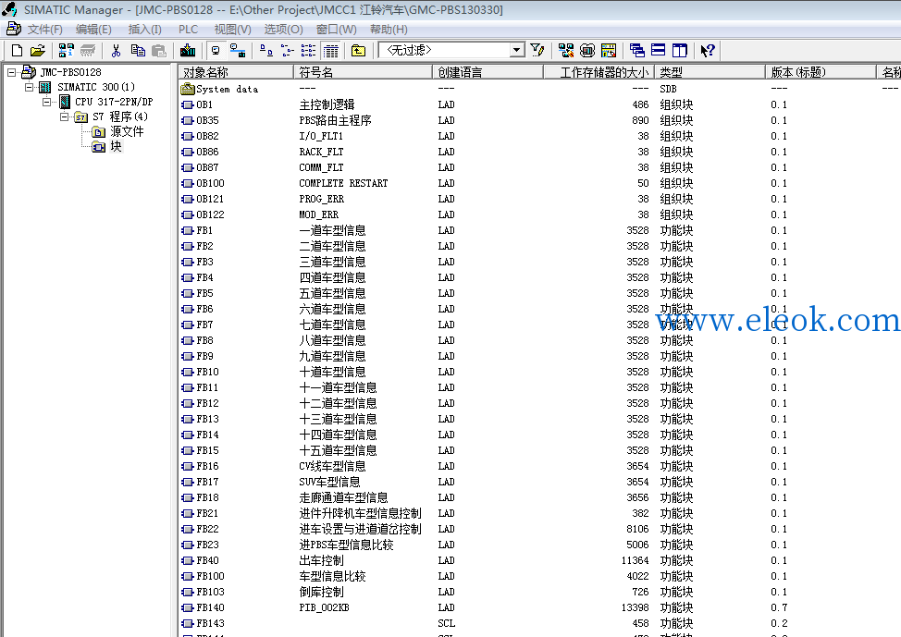Click symbol name PBS路由主程序
901x637 pixels.
point(335,120)
